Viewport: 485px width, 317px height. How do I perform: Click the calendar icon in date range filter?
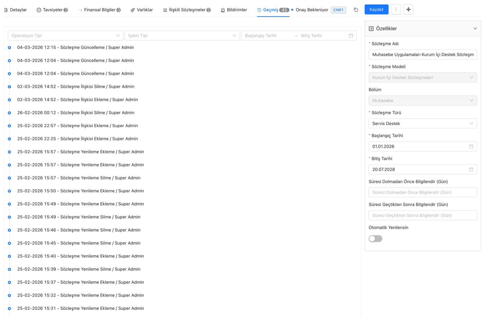coord(351,36)
